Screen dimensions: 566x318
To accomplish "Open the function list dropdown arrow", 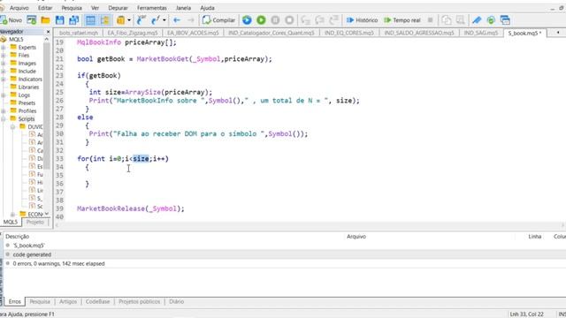I will 164,20.
